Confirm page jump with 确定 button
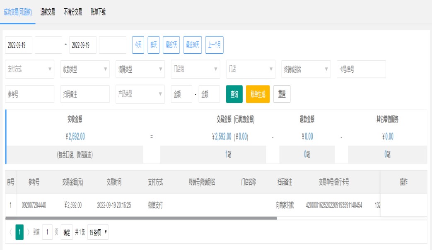This screenshot has height=250, width=432. point(67,232)
